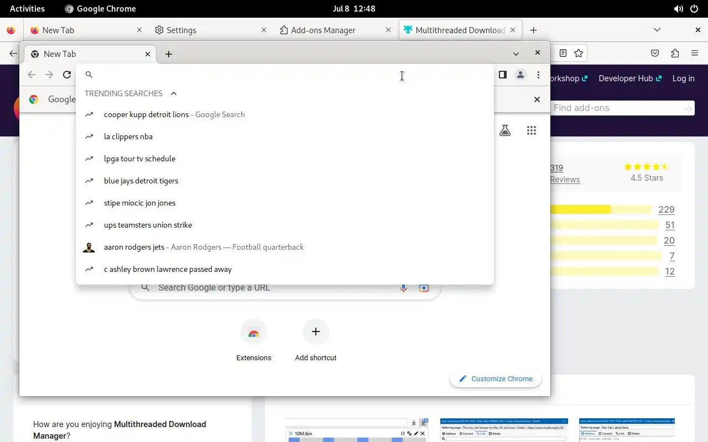Image resolution: width=708 pixels, height=442 pixels.
Task: Toggle Firefox reader view icon
Action: pos(563,53)
